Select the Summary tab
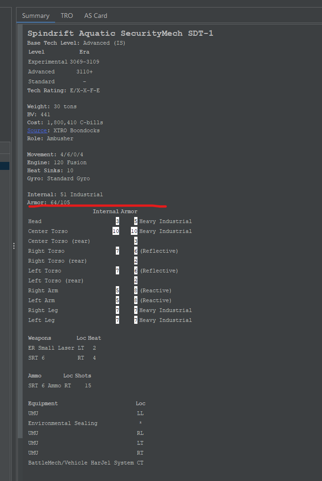322x481 pixels. point(35,16)
